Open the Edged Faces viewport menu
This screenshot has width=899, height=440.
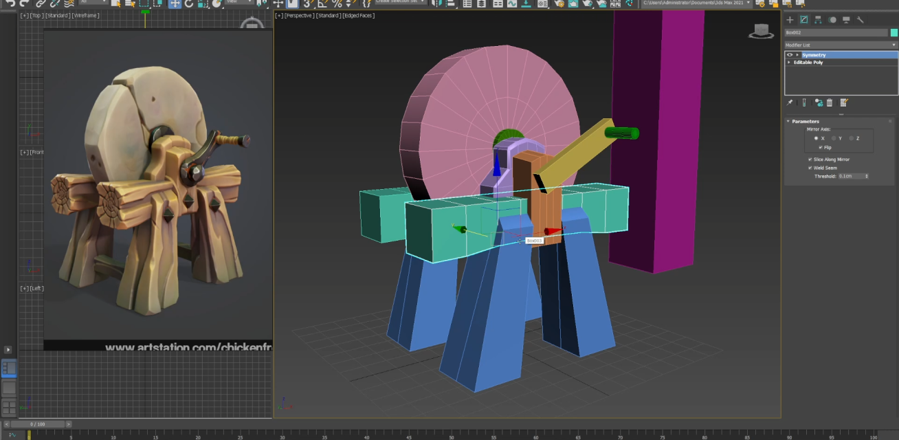coord(359,15)
